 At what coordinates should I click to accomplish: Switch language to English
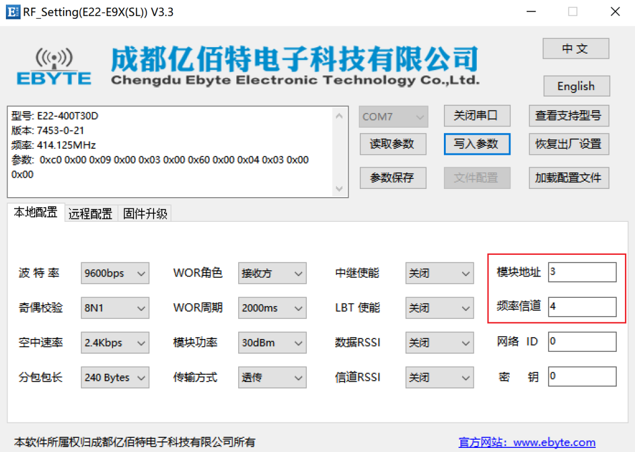(576, 86)
